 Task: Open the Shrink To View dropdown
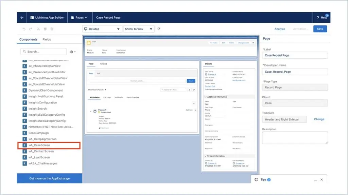(x=139, y=29)
